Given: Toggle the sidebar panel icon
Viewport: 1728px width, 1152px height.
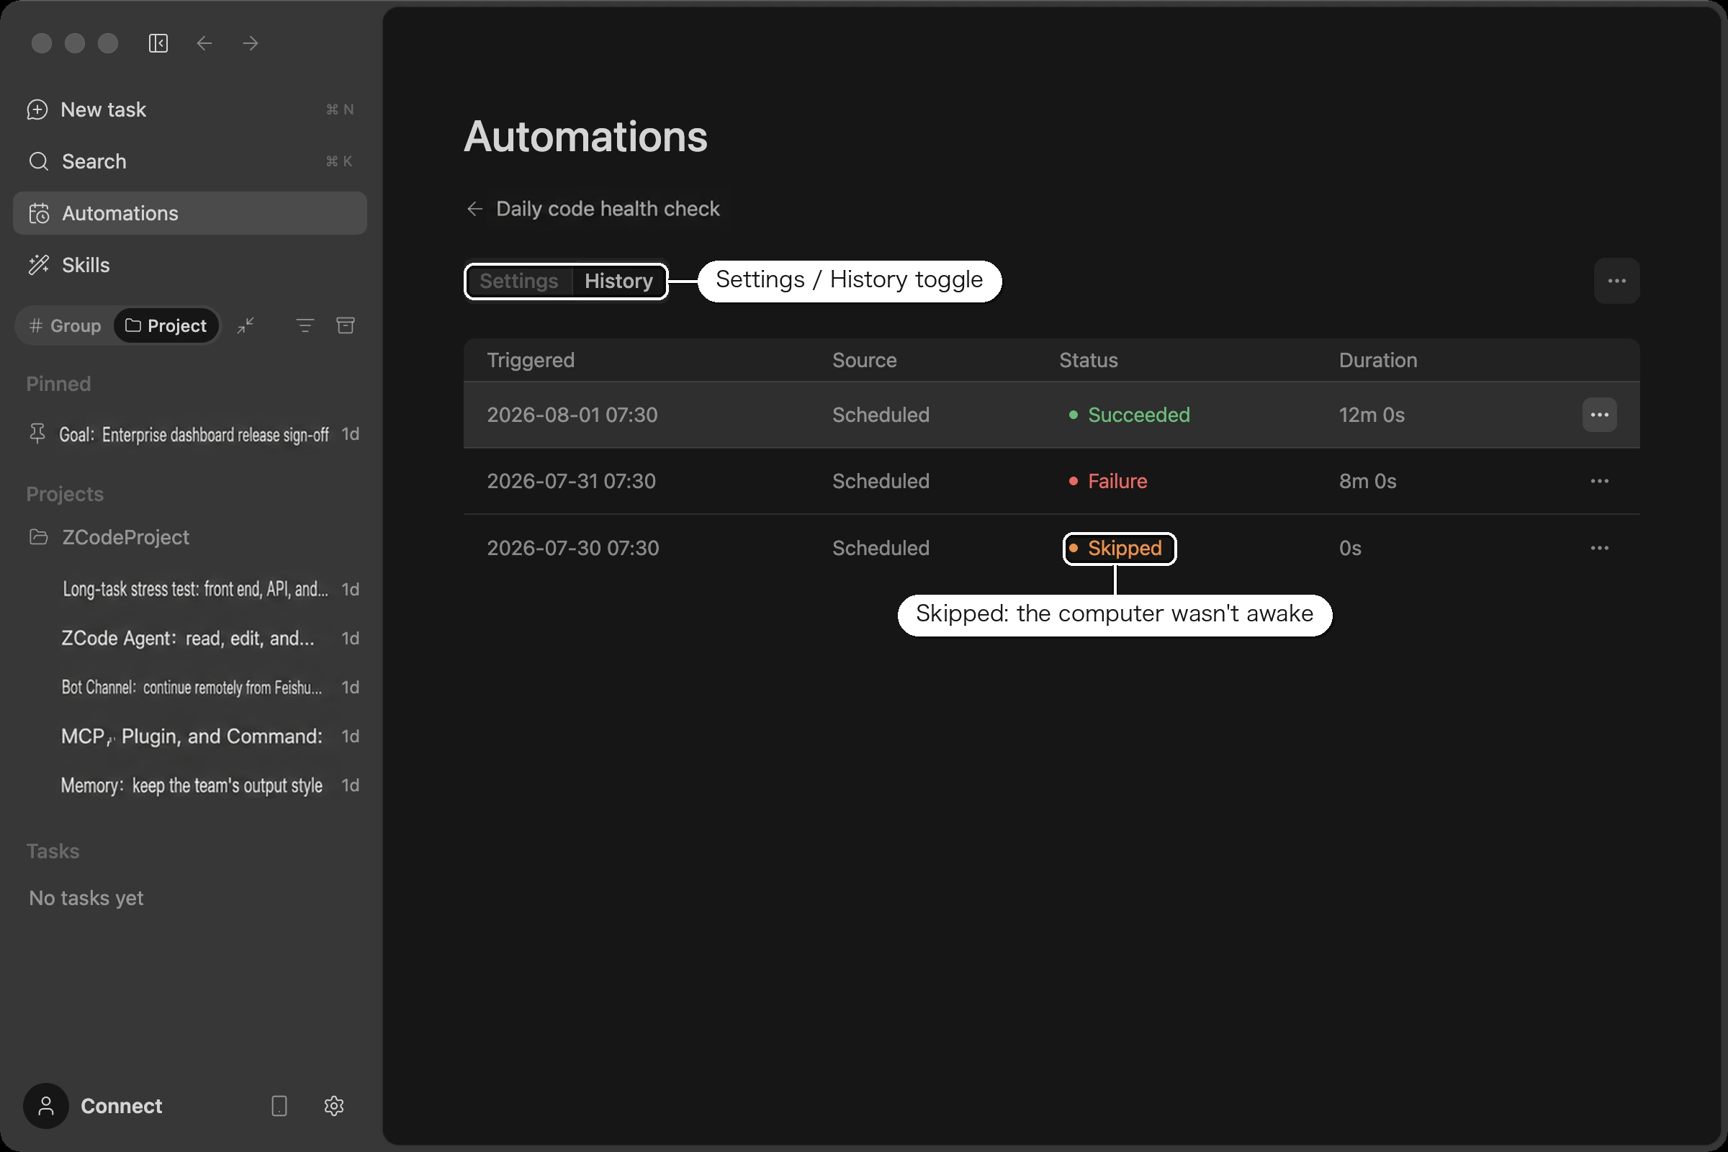Looking at the screenshot, I should (158, 43).
